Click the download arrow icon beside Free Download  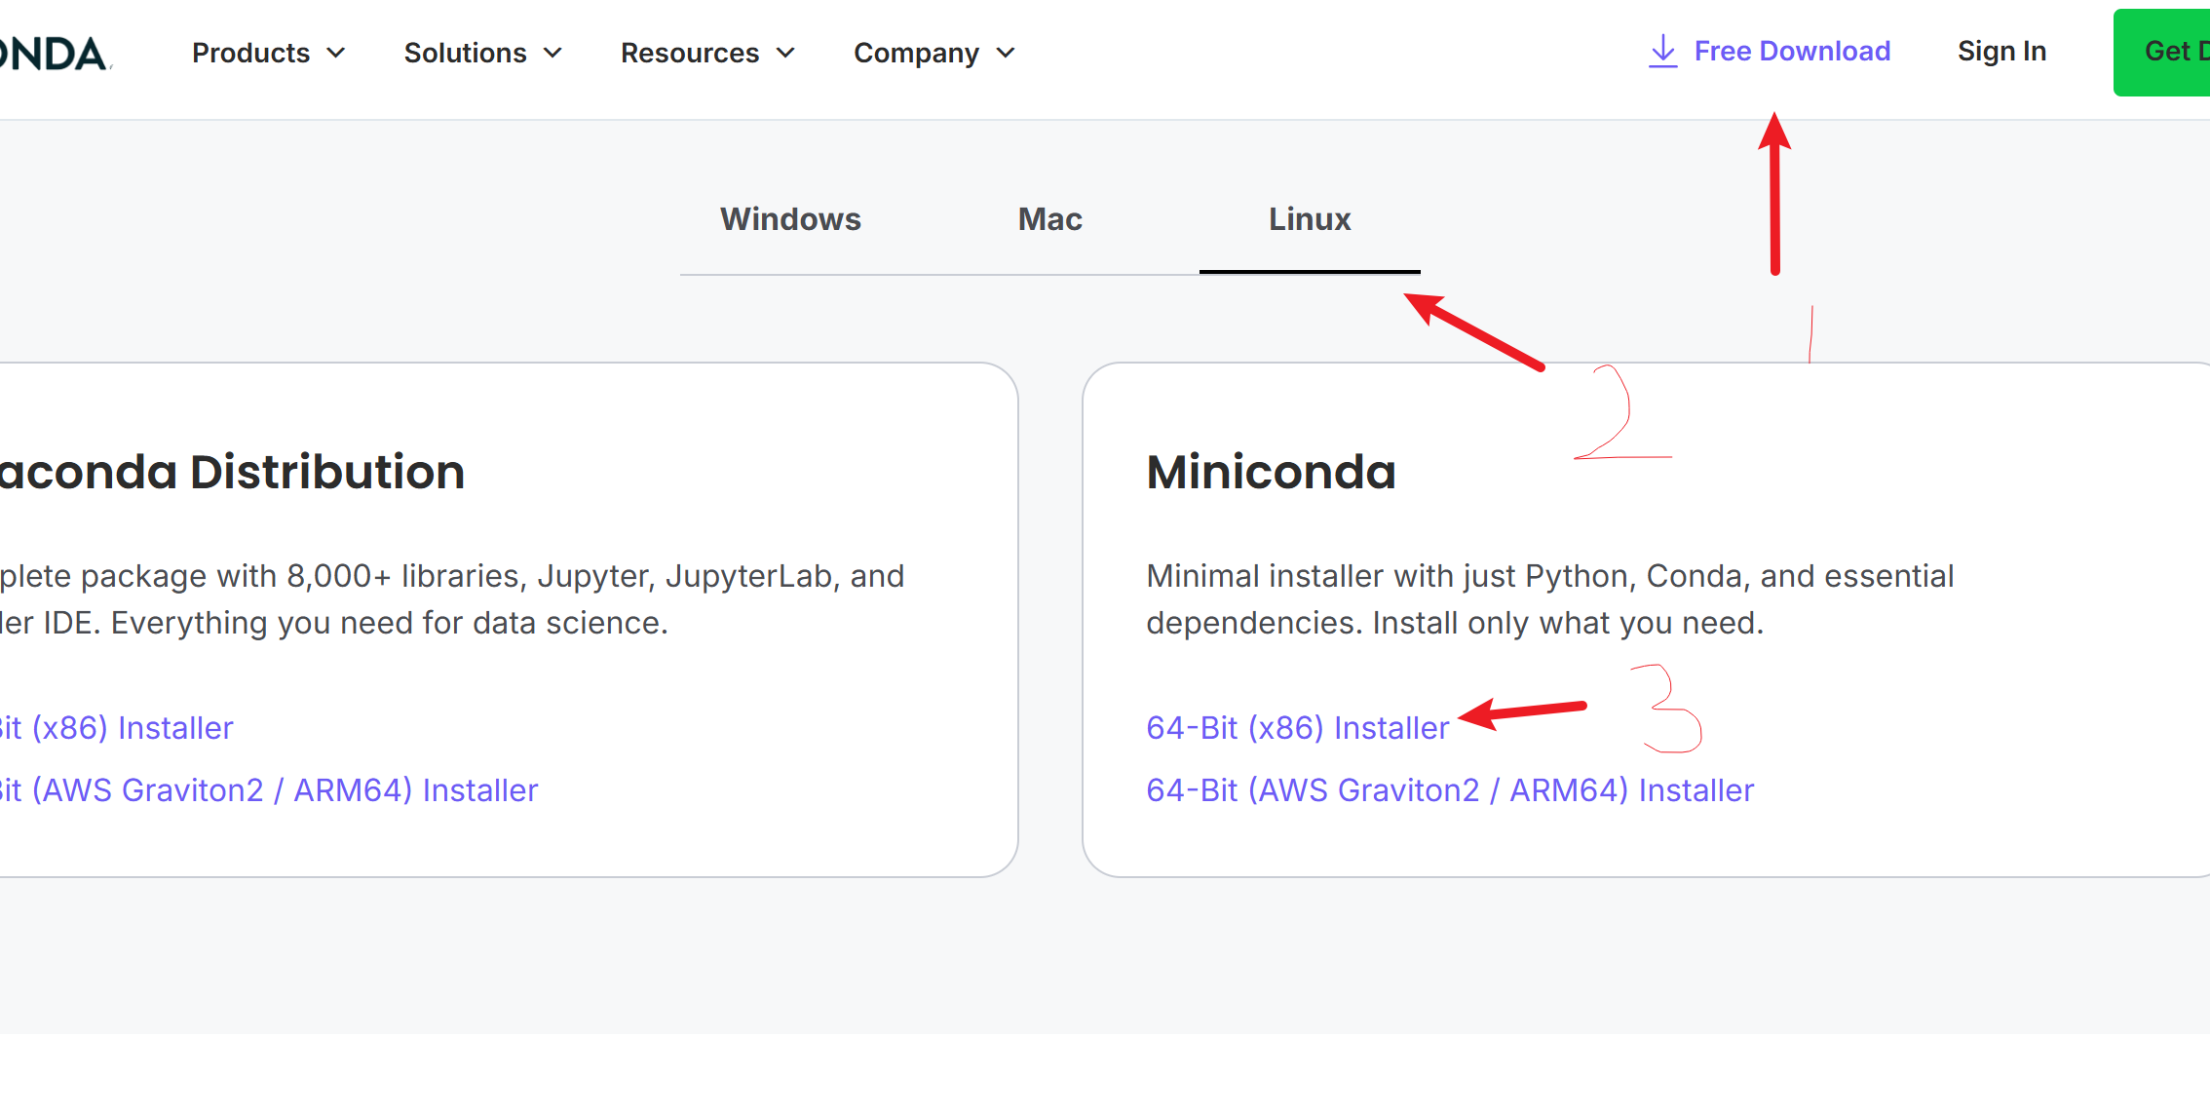[x=1662, y=52]
